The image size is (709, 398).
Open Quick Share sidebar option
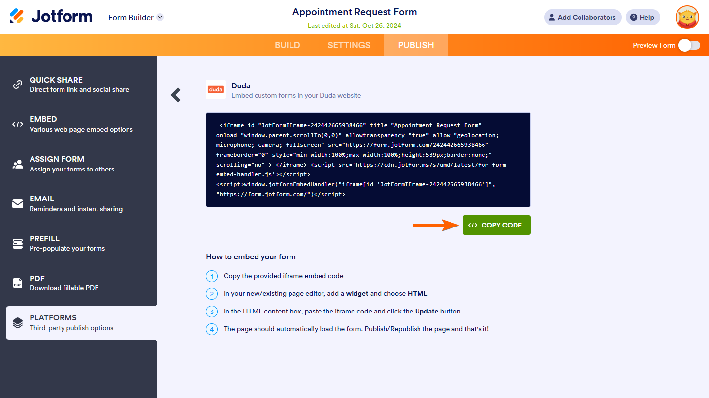pos(78,85)
